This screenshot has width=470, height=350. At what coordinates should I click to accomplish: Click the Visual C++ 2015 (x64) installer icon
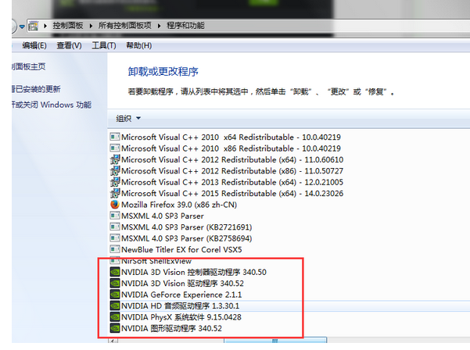[x=115, y=193]
